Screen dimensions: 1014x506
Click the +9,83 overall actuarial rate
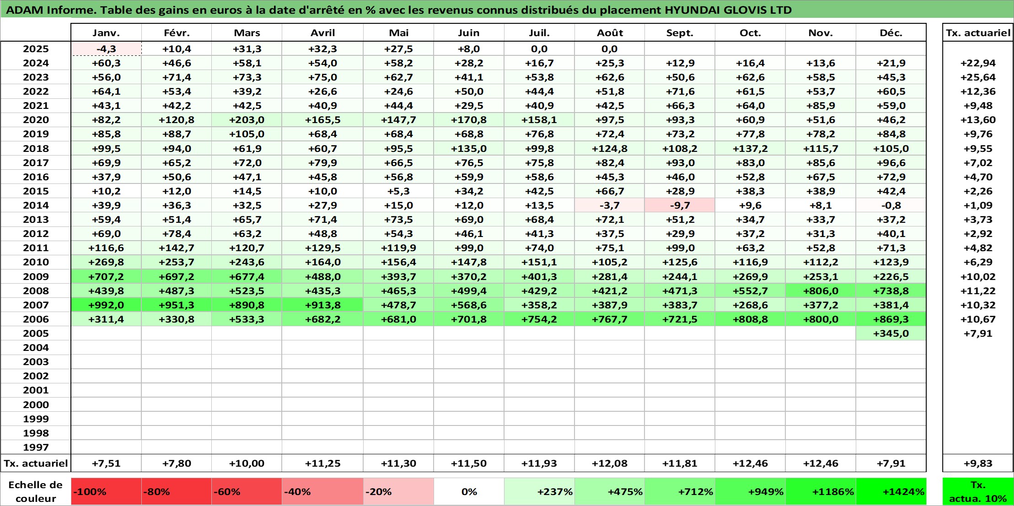978,463
